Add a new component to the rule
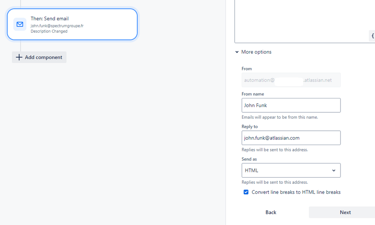The image size is (375, 225). coord(39,57)
